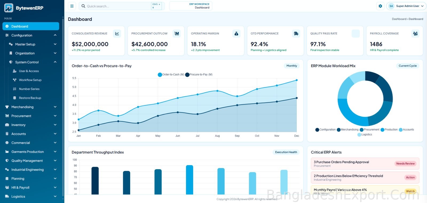Collapse the Configuration menu chevron
Image resolution: width=427 pixels, height=203 pixels.
55,35
